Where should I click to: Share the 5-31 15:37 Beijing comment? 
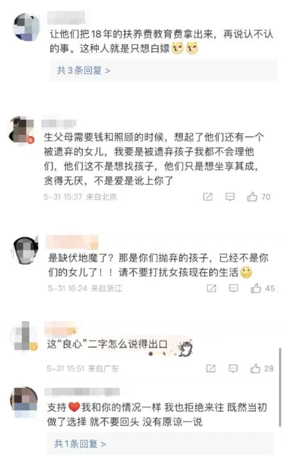click(207, 197)
